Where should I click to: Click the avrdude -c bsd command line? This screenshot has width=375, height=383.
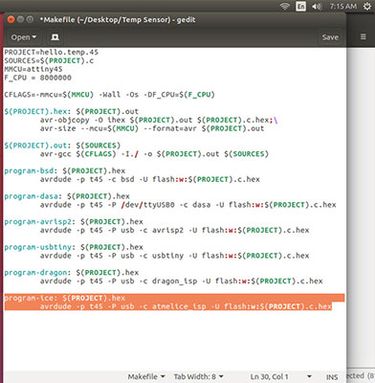[x=150, y=179]
